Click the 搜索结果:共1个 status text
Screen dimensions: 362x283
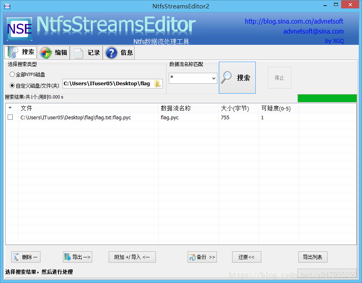coord(34,97)
